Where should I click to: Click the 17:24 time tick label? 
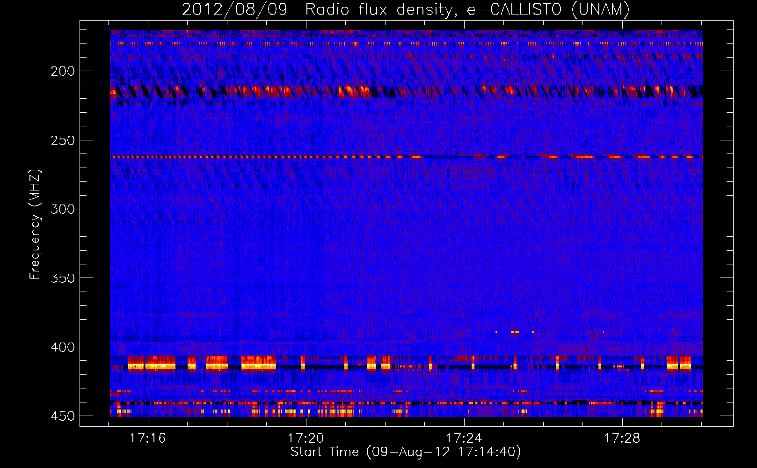tap(464, 439)
